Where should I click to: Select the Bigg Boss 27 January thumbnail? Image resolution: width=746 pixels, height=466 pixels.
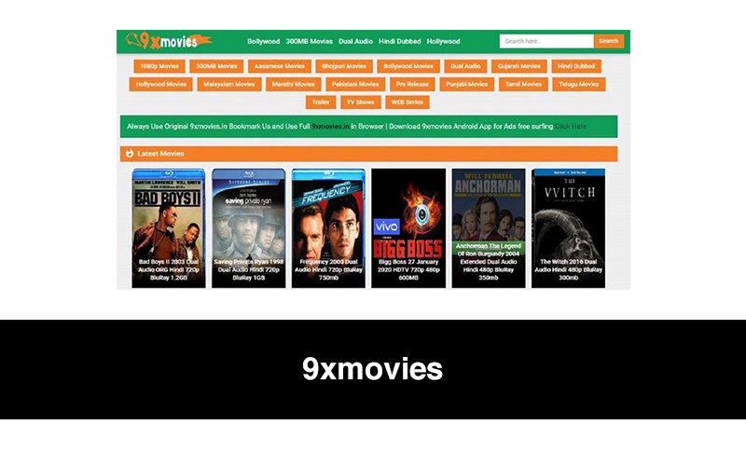408,227
